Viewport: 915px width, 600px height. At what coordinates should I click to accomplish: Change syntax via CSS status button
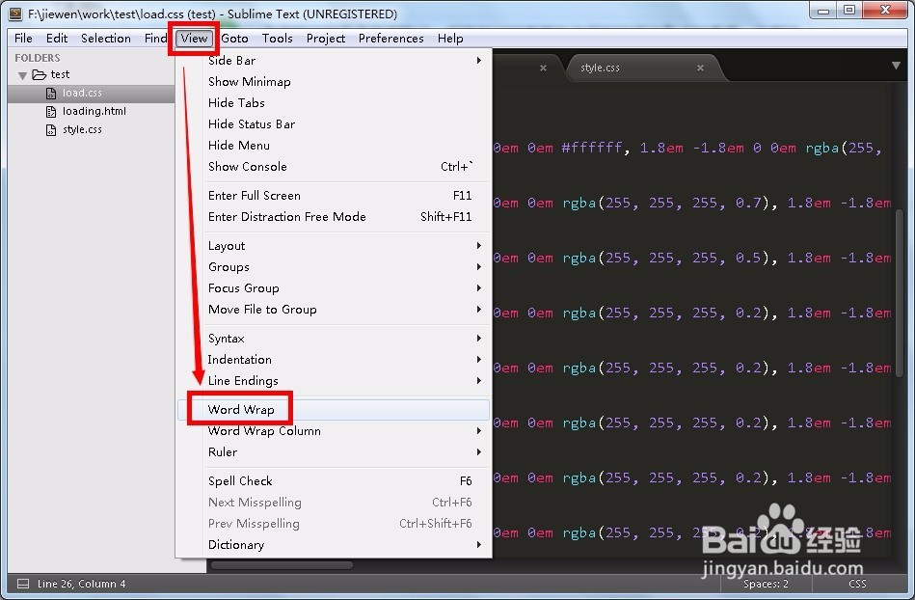(857, 584)
